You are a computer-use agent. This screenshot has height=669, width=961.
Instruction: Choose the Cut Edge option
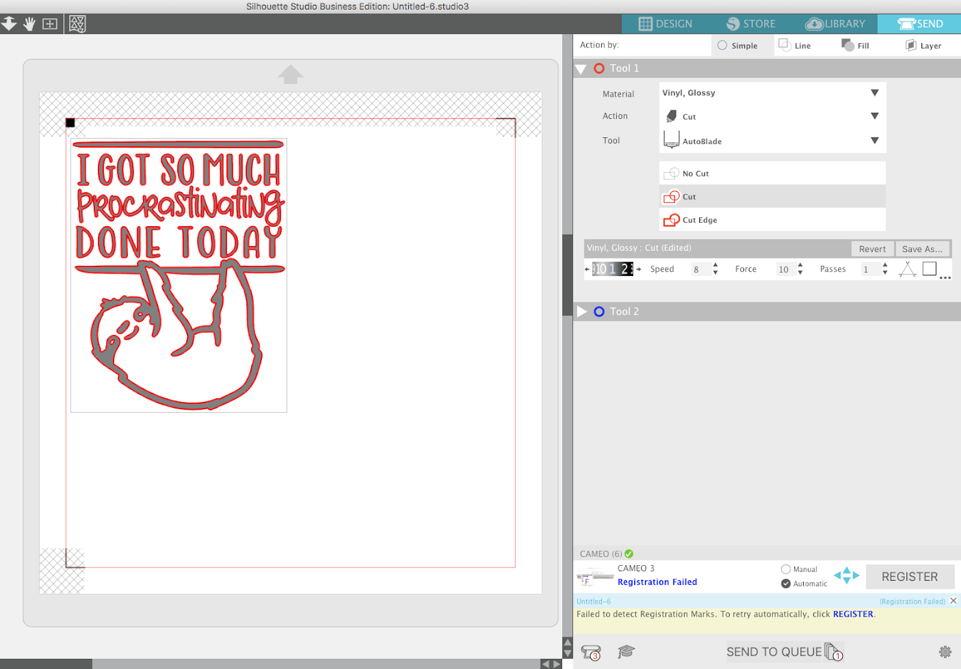772,220
